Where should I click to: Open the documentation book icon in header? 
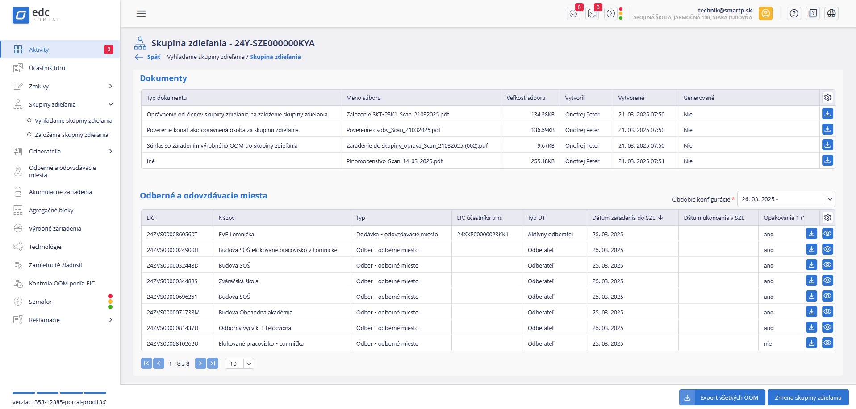[x=813, y=13]
